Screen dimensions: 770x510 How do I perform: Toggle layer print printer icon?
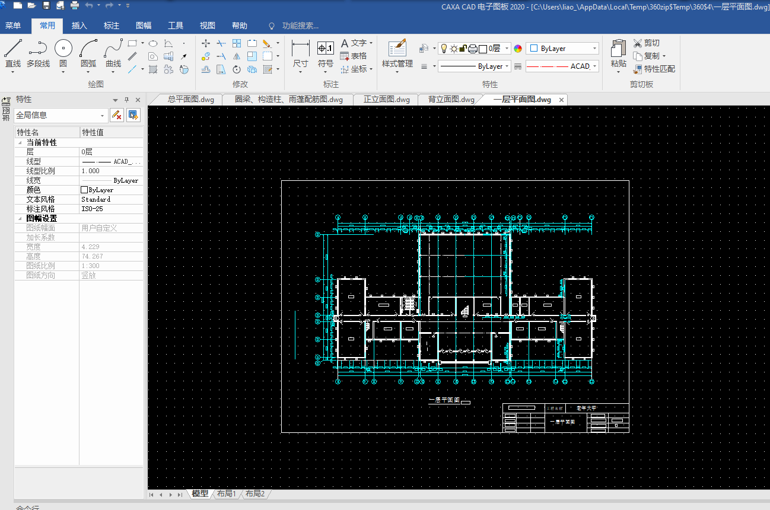click(x=473, y=49)
